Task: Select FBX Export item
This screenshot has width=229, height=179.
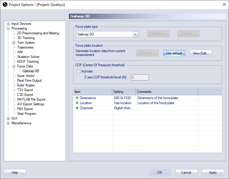Action: (25, 109)
